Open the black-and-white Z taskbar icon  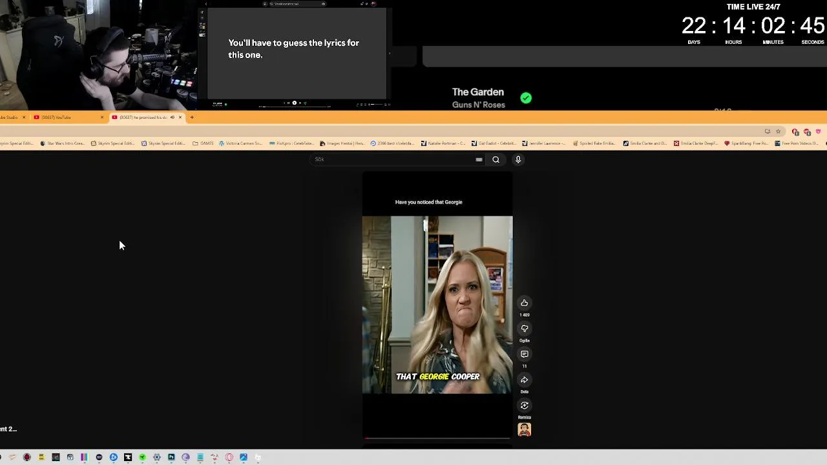click(x=128, y=457)
